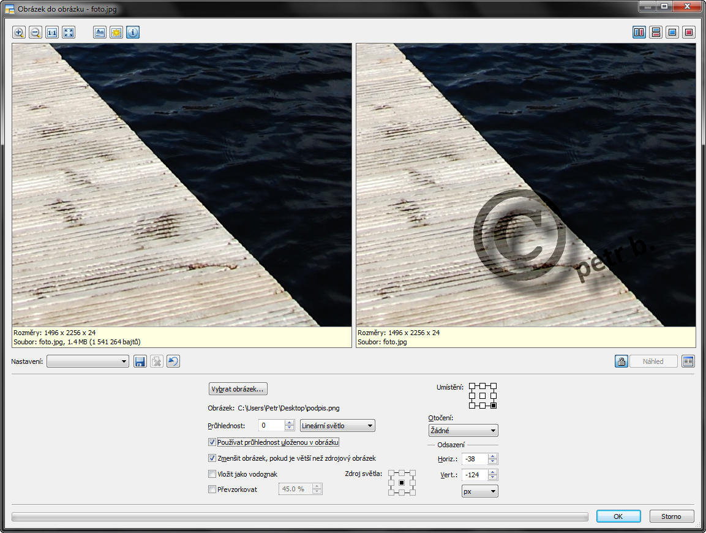
Task: Click the Průhlednost value input field
Action: pyautogui.click(x=271, y=426)
